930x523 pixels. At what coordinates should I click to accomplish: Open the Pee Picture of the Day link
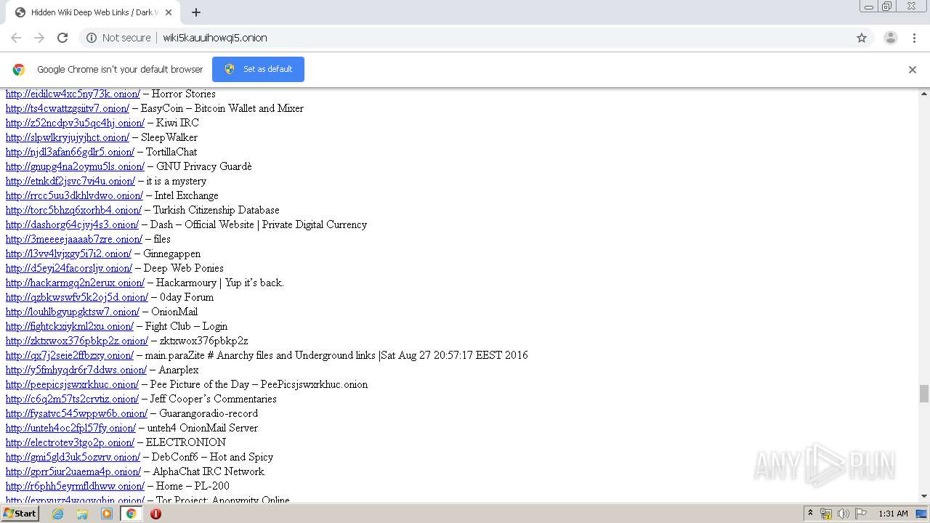pos(72,384)
